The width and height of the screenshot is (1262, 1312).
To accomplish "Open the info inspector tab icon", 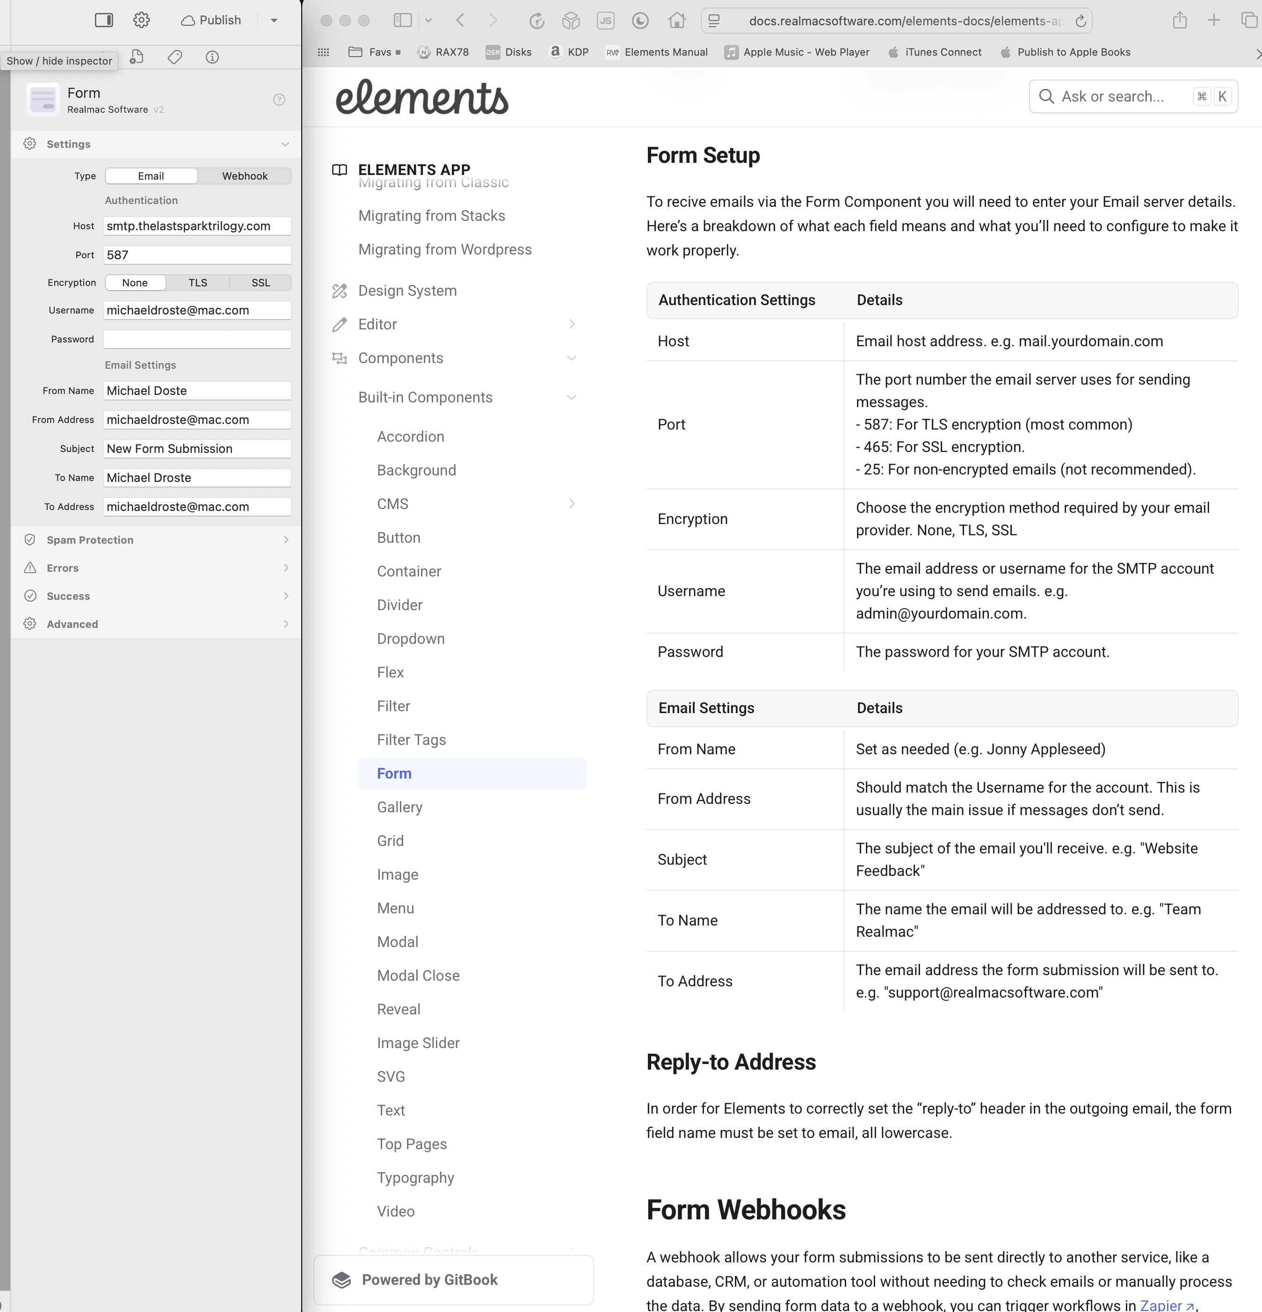I will (212, 57).
